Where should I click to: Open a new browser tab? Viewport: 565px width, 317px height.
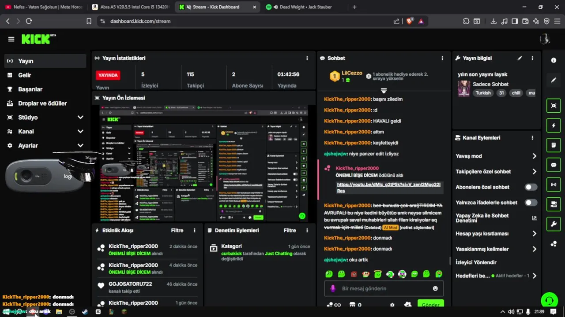tap(354, 7)
